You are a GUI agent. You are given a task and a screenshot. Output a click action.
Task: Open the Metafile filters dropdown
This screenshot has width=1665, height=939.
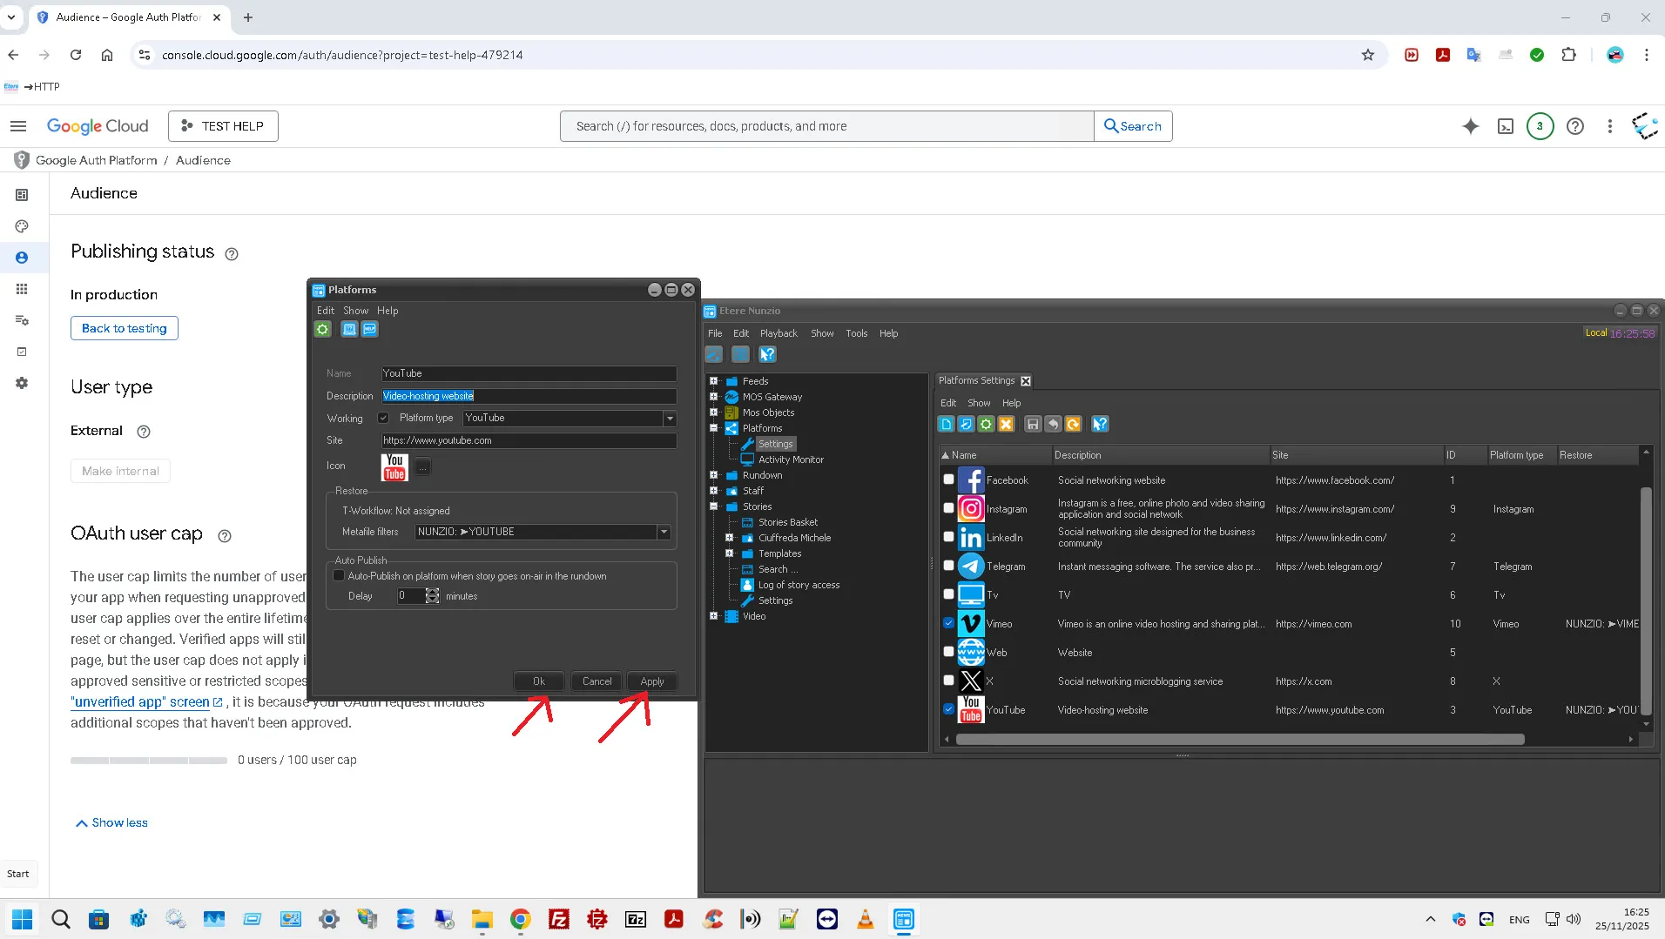coord(664,532)
